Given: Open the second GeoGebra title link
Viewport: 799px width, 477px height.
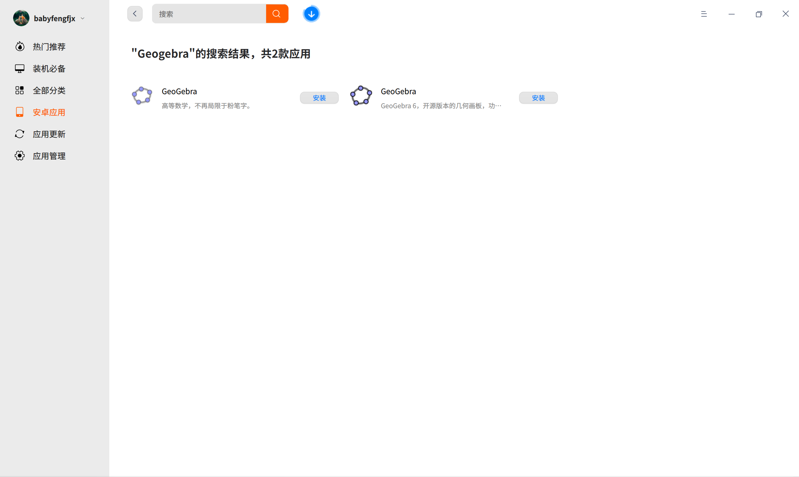Looking at the screenshot, I should coord(398,92).
